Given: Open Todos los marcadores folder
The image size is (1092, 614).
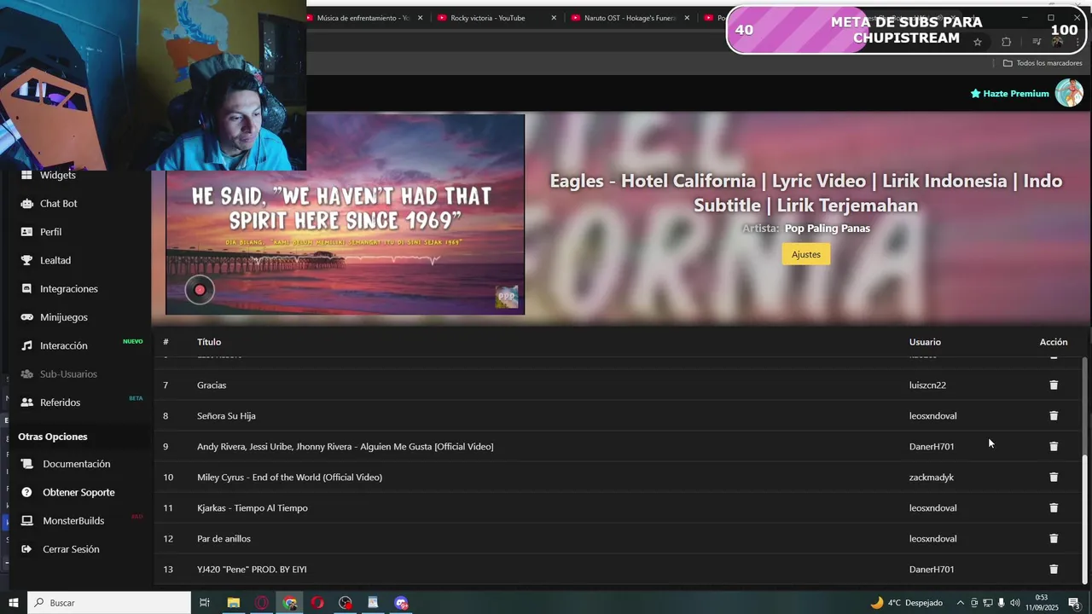Looking at the screenshot, I should pos(1043,63).
